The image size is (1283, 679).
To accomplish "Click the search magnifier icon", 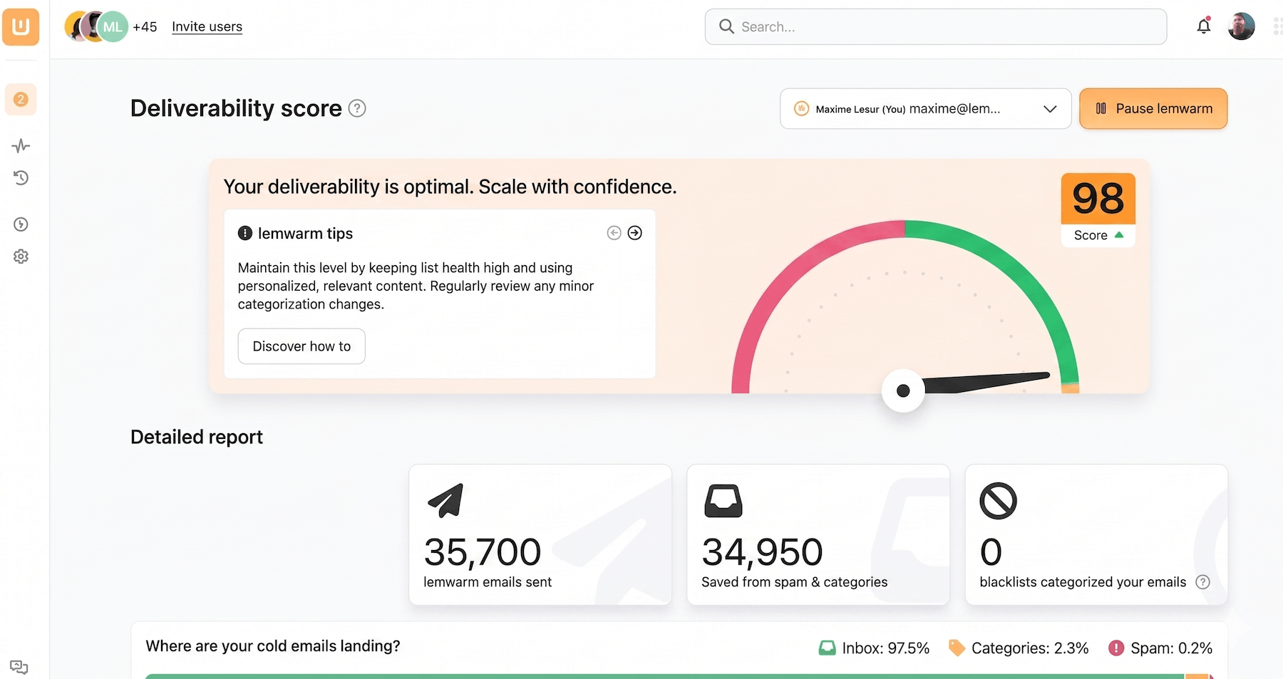I will point(726,26).
